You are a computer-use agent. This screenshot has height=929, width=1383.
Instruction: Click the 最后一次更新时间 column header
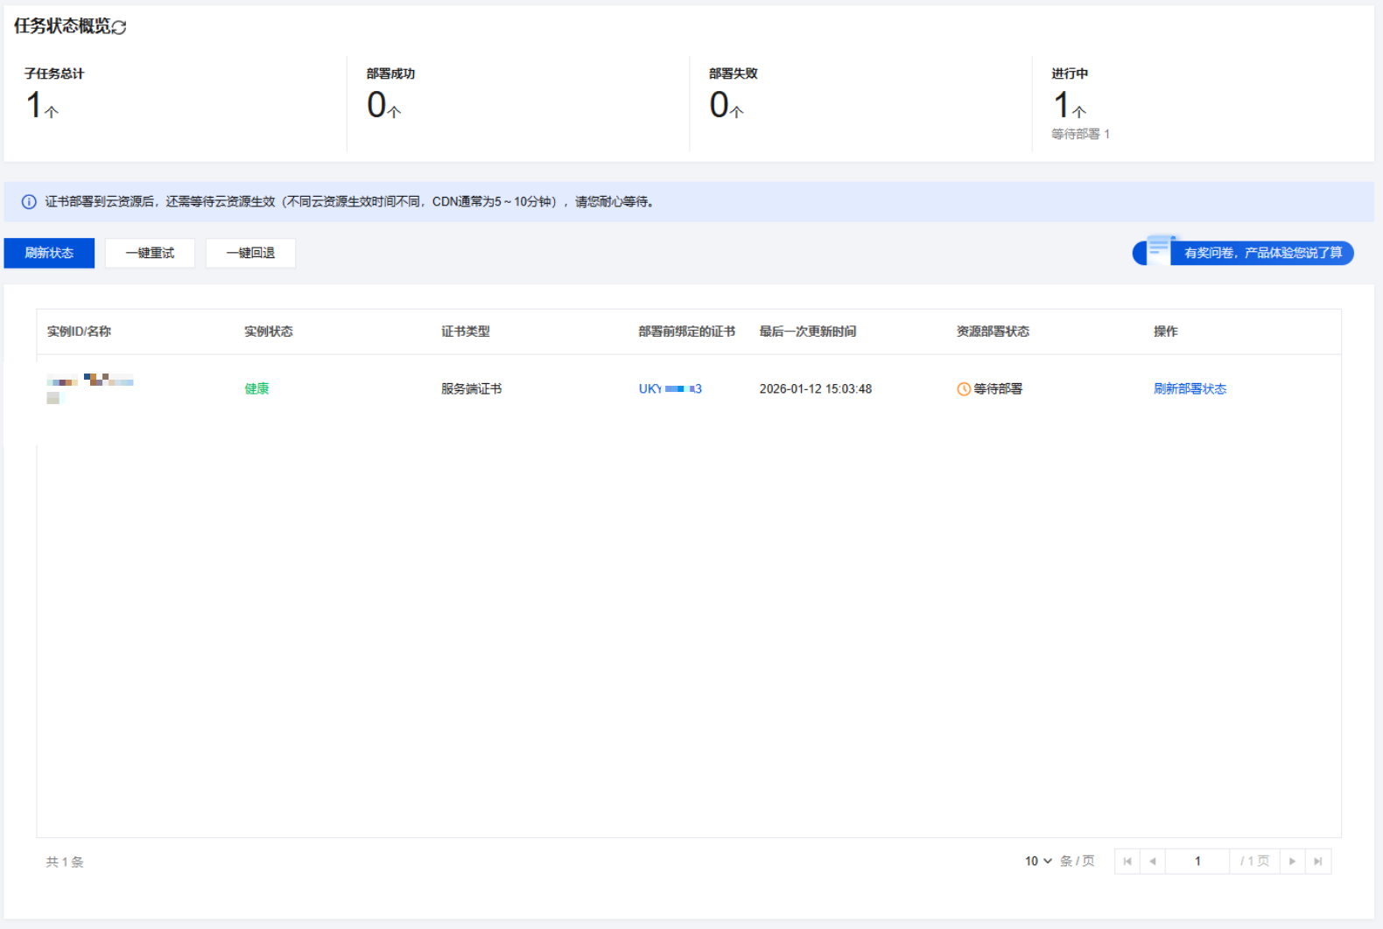click(807, 332)
